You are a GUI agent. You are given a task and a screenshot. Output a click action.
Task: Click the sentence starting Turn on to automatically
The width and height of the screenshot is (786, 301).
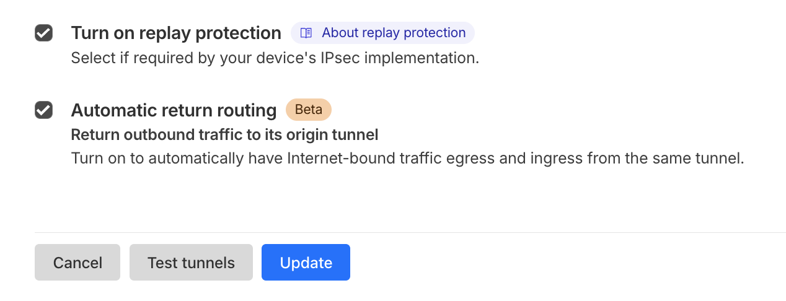point(407,158)
